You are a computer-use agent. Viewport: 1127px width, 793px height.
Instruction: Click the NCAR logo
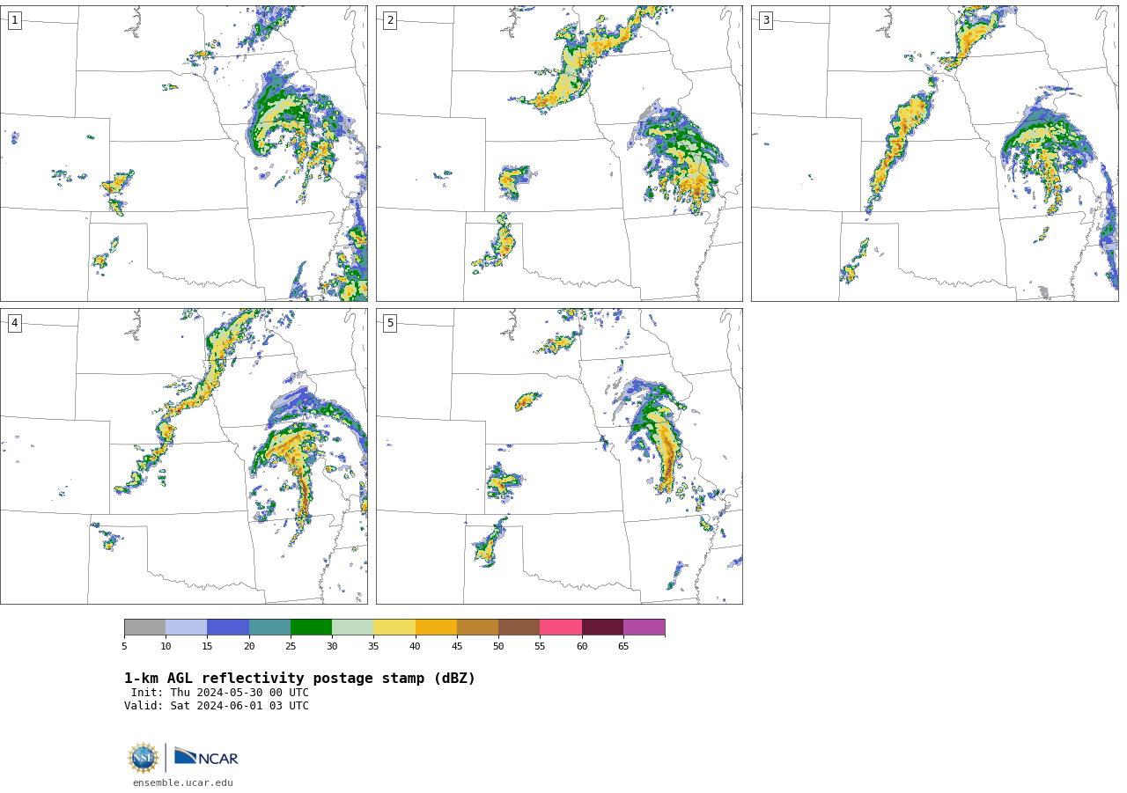click(206, 757)
